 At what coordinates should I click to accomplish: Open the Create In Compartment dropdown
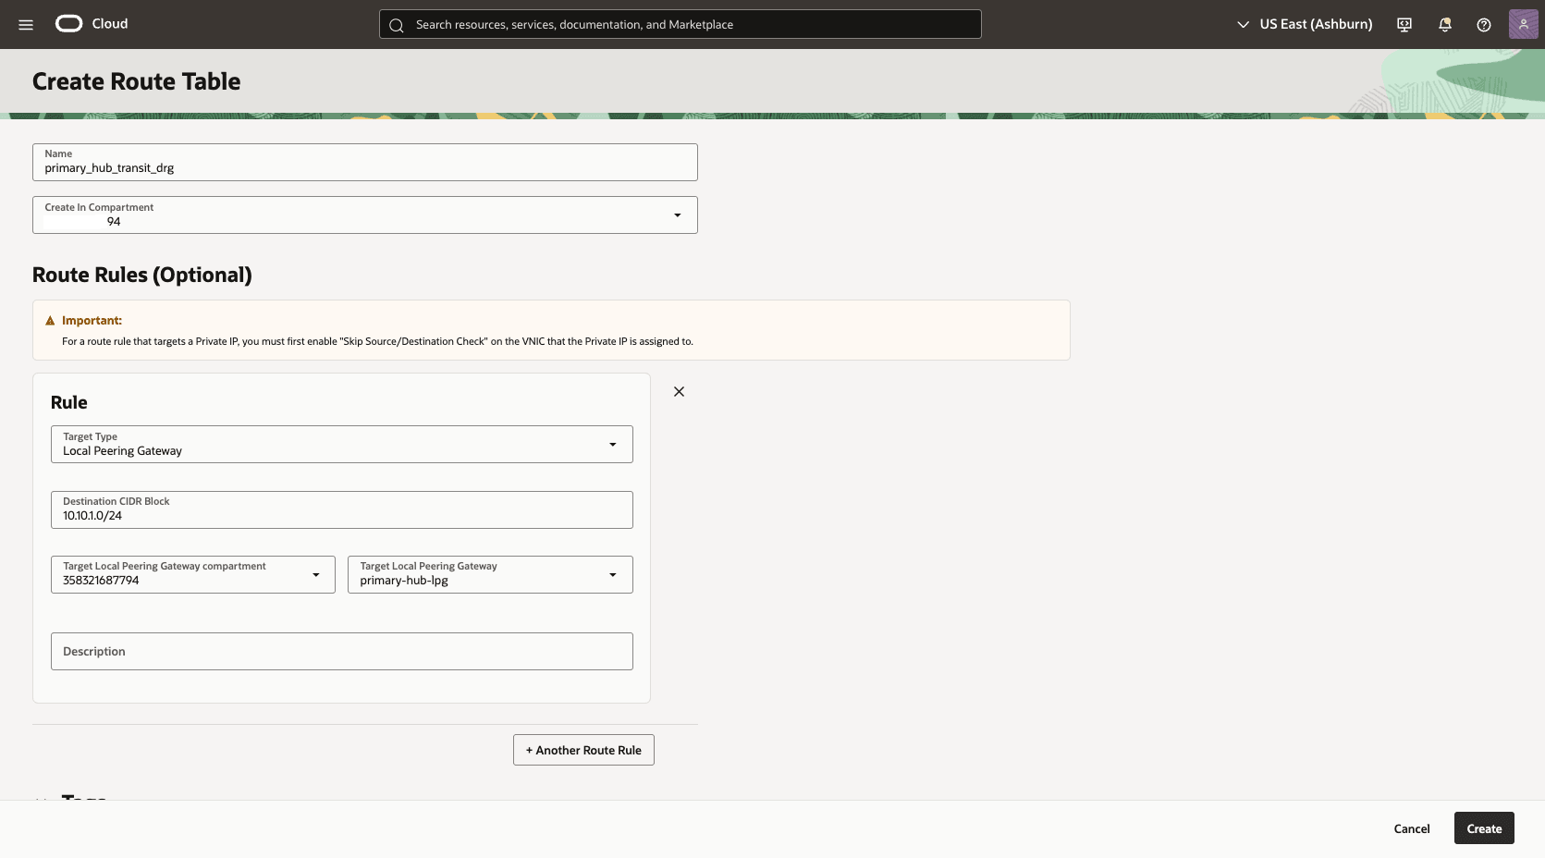click(x=678, y=214)
